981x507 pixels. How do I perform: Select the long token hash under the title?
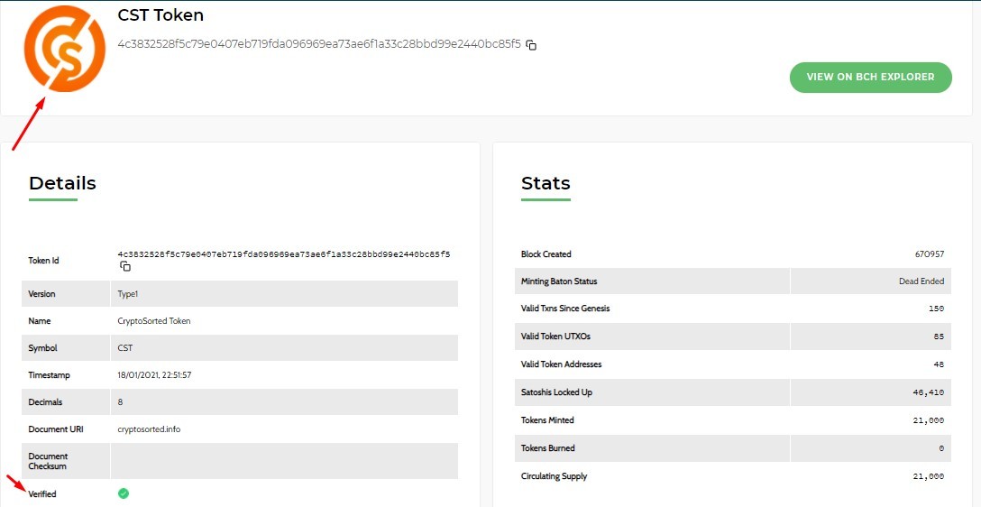[x=319, y=44]
